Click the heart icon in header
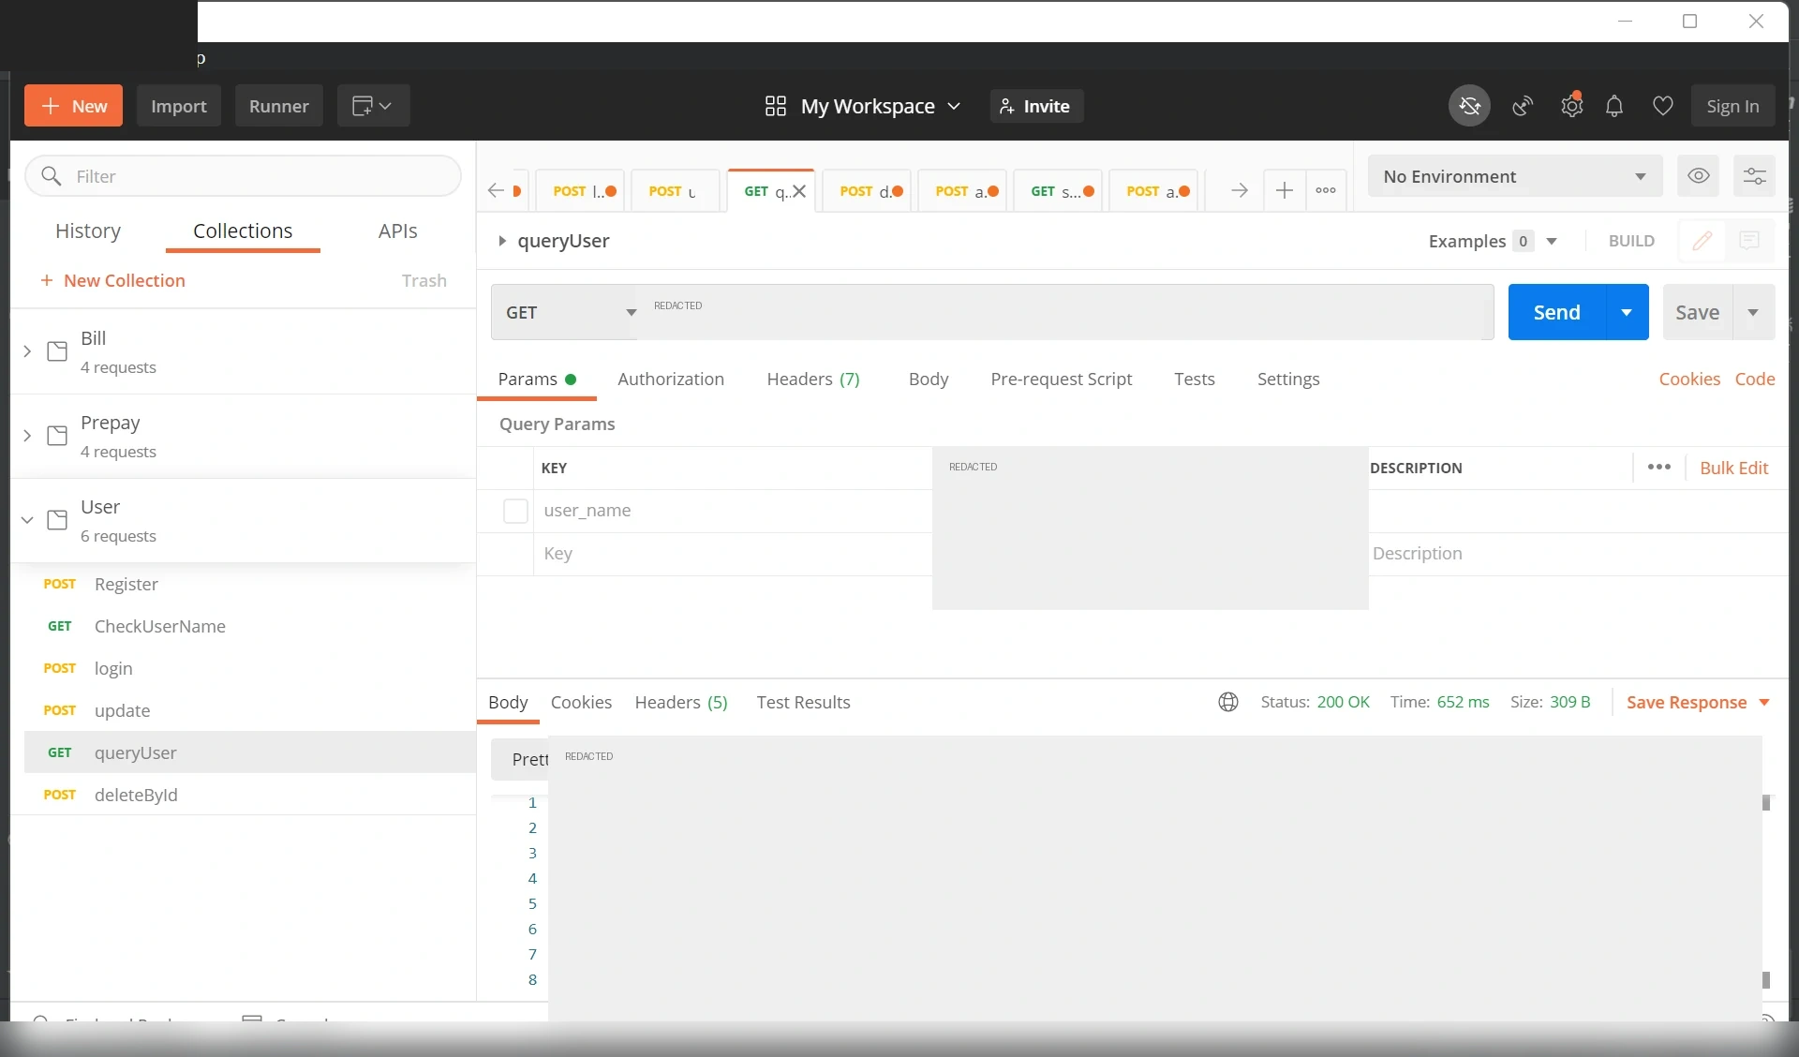This screenshot has height=1057, width=1799. point(1662,106)
